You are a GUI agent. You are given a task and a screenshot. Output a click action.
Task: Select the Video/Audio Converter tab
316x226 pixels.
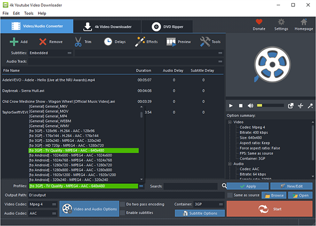[37, 26]
